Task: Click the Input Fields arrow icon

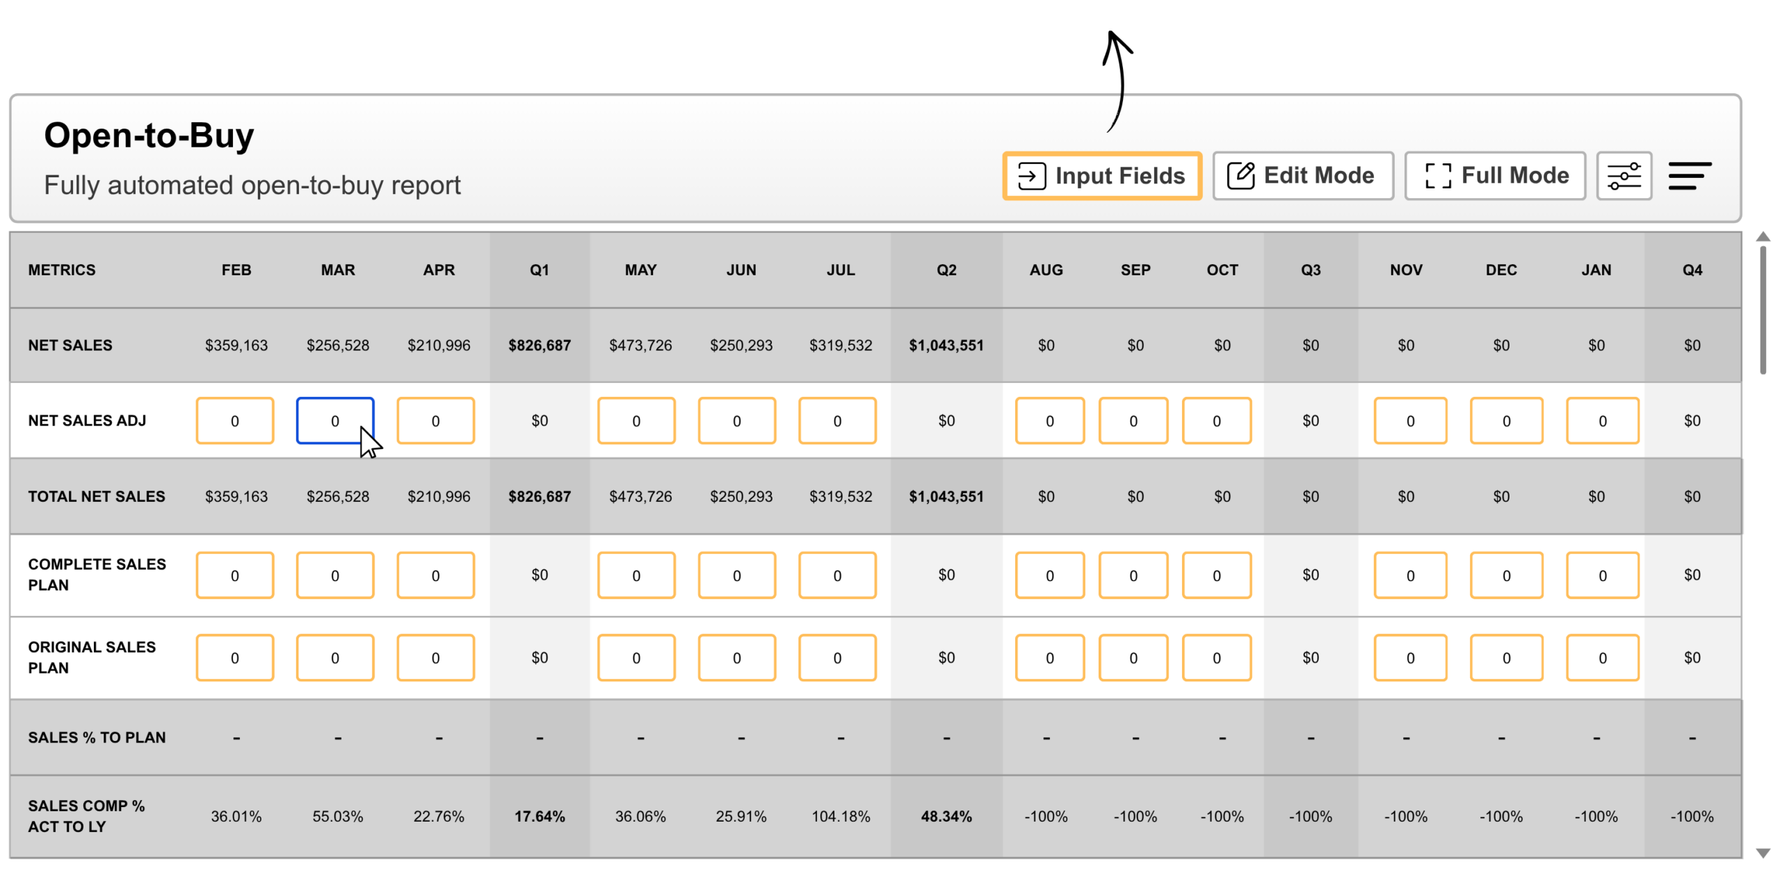Action: [x=1031, y=176]
